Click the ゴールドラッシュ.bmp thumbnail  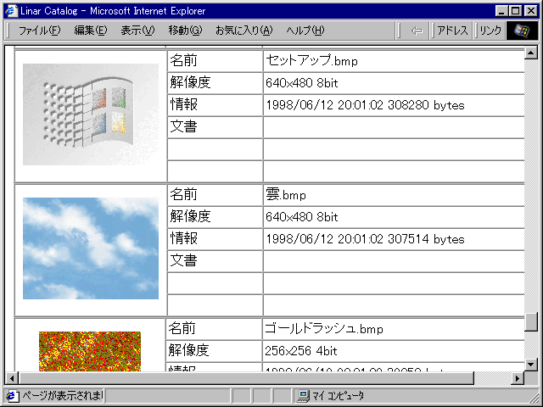[x=90, y=351]
